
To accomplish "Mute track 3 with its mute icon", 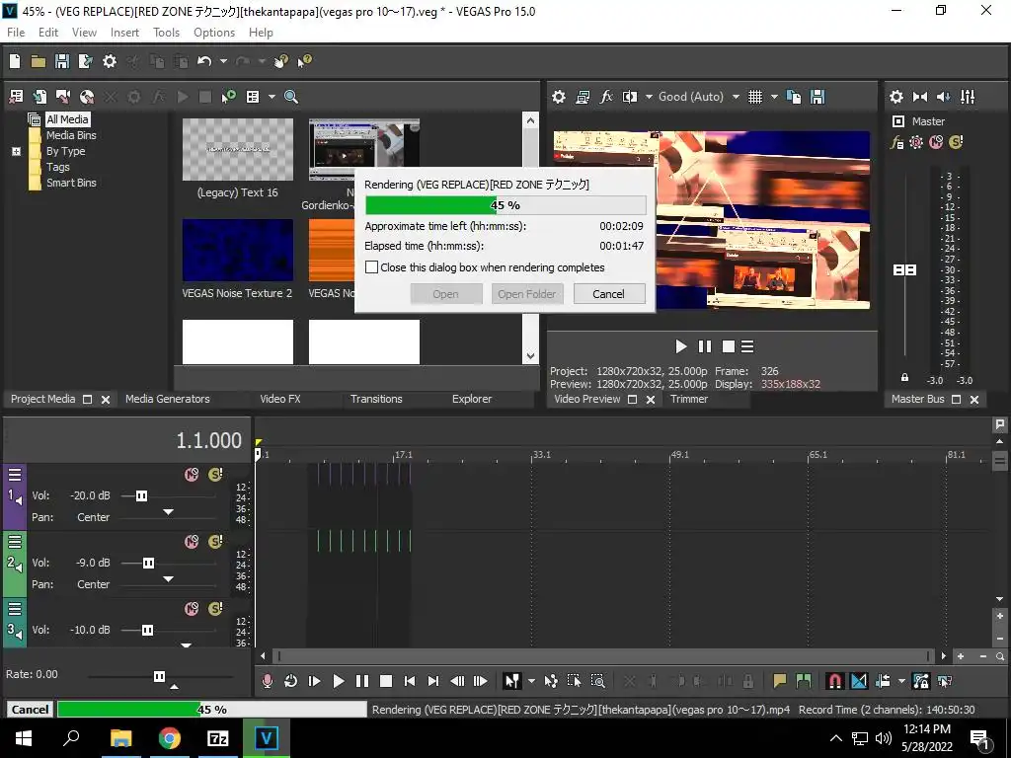I will [192, 609].
